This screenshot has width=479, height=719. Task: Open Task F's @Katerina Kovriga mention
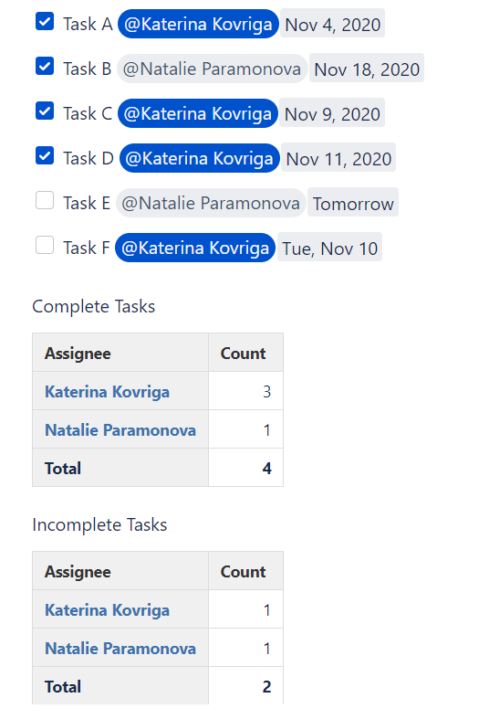[x=195, y=248]
